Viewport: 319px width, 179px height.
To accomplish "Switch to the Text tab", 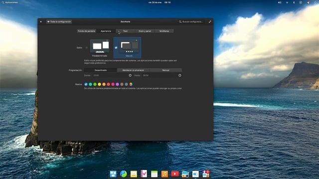I will (126, 31).
